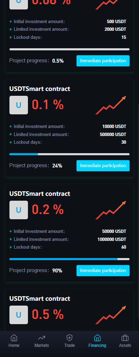Click the rising trend arrow on the 0.5 % card
The height and width of the screenshot is (357, 139).
click(111, 315)
